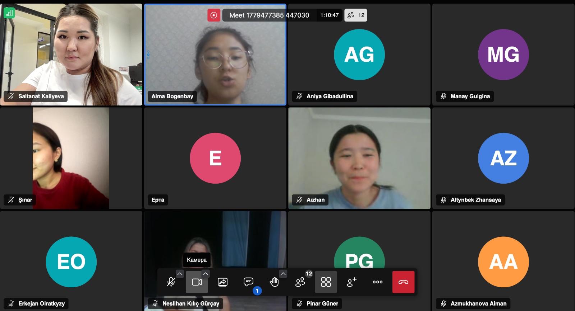
Task: Click the meeting ID title at top
Action: pos(269,15)
